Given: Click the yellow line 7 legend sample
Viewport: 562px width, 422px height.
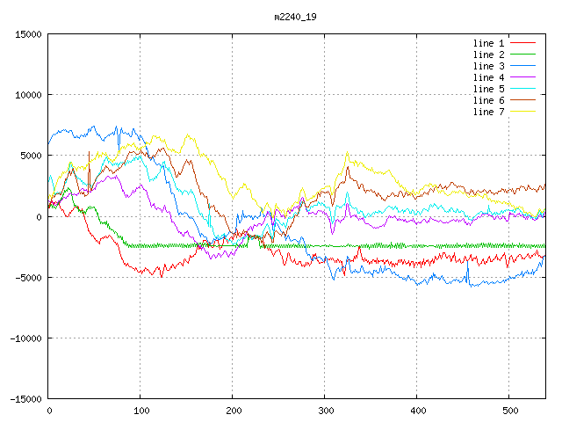Looking at the screenshot, I should 523,112.
